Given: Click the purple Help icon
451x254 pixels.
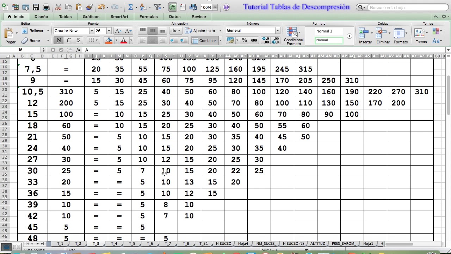Looking at the screenshot, I should point(226,7).
